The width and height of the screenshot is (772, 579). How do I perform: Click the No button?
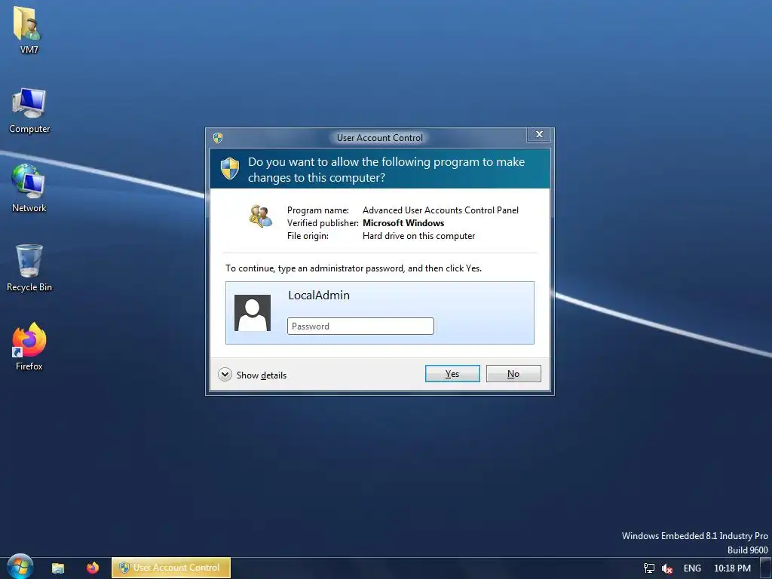click(513, 374)
